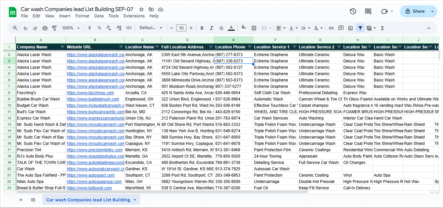This screenshot has height=208, width=443.
Task: Format as currency with dollar icon
Action: click(90, 28)
